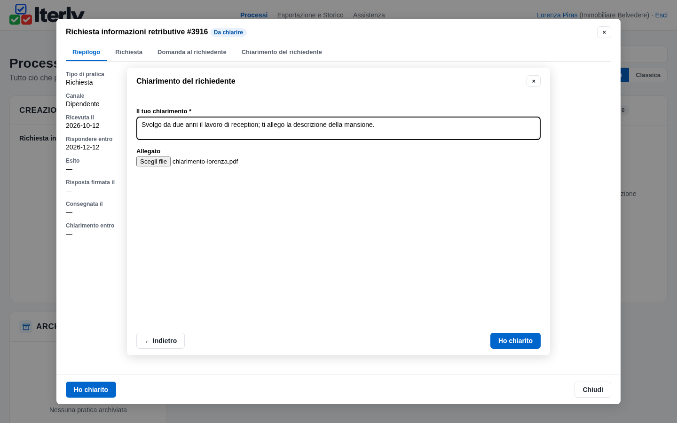Viewport: 677px width, 423px height.
Task: Click the Scegli file button
Action: click(153, 162)
